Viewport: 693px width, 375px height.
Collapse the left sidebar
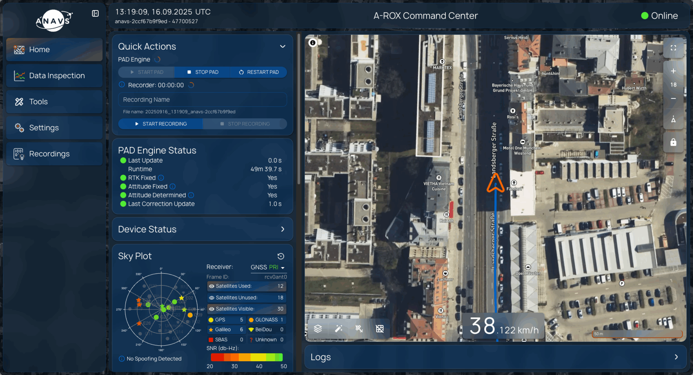coord(95,14)
